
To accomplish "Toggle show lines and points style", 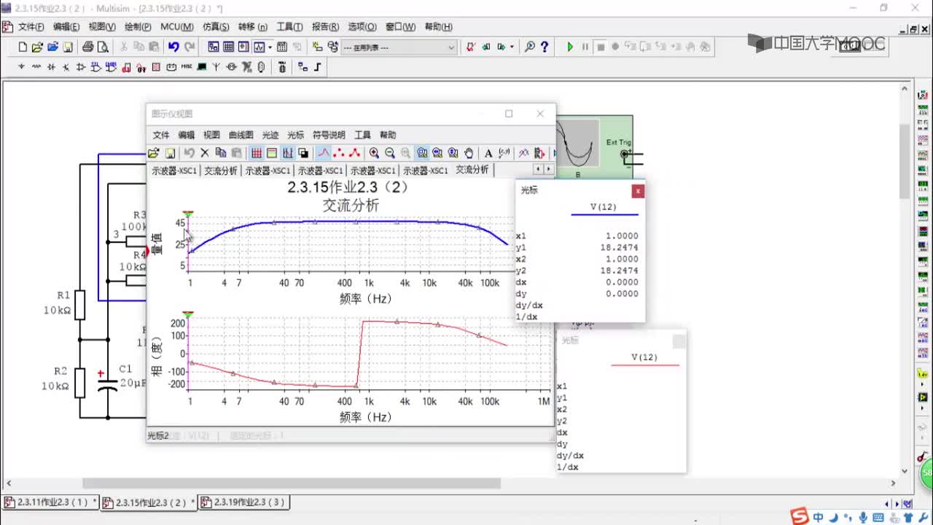I will click(x=355, y=153).
